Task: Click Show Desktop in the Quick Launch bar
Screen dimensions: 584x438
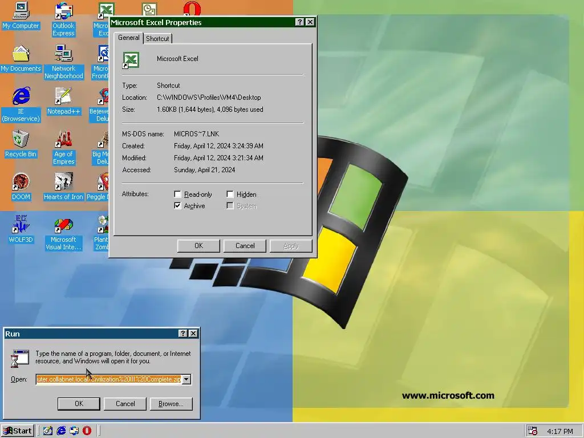Action: pos(48,431)
